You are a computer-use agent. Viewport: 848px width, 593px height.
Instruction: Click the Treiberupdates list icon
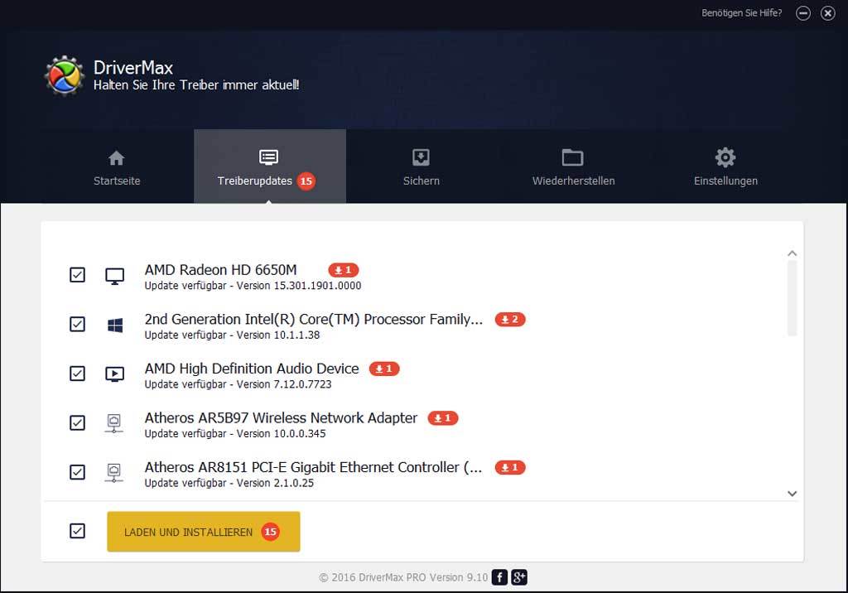click(269, 157)
